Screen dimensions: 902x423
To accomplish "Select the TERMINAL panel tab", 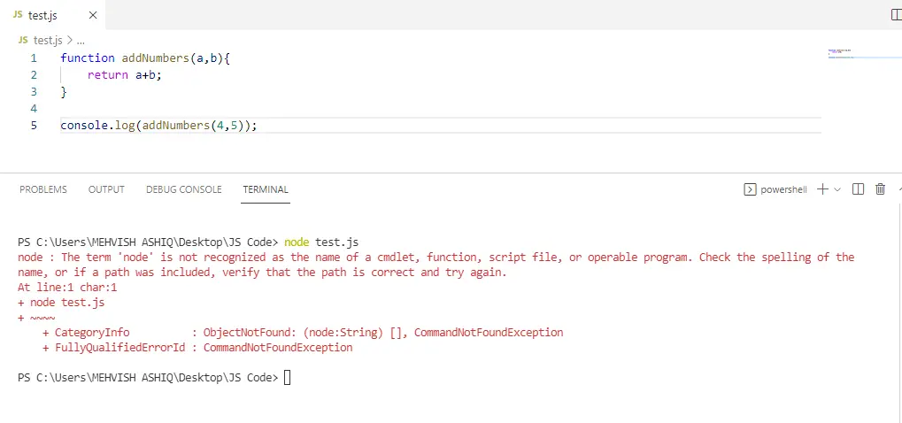I will [x=266, y=189].
